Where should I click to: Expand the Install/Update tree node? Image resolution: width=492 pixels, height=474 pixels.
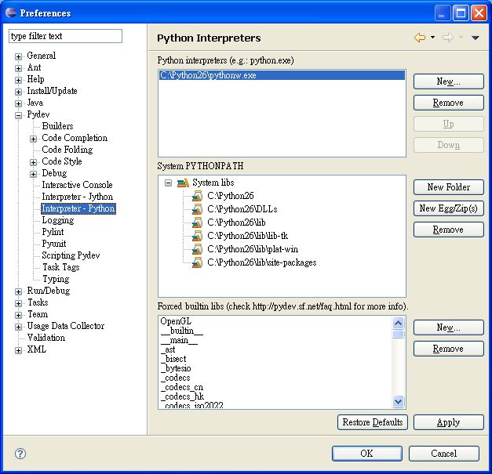[18, 92]
